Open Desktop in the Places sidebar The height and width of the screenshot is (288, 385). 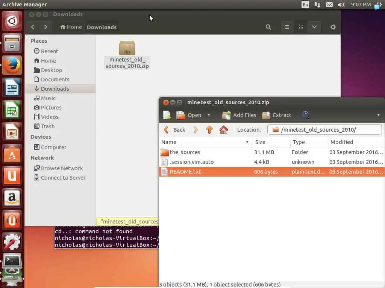pos(60,70)
